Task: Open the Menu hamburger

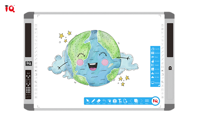Action: pyautogui.click(x=147, y=101)
